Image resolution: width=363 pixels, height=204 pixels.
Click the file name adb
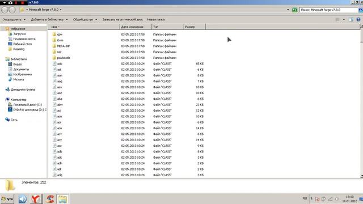[x=60, y=151]
